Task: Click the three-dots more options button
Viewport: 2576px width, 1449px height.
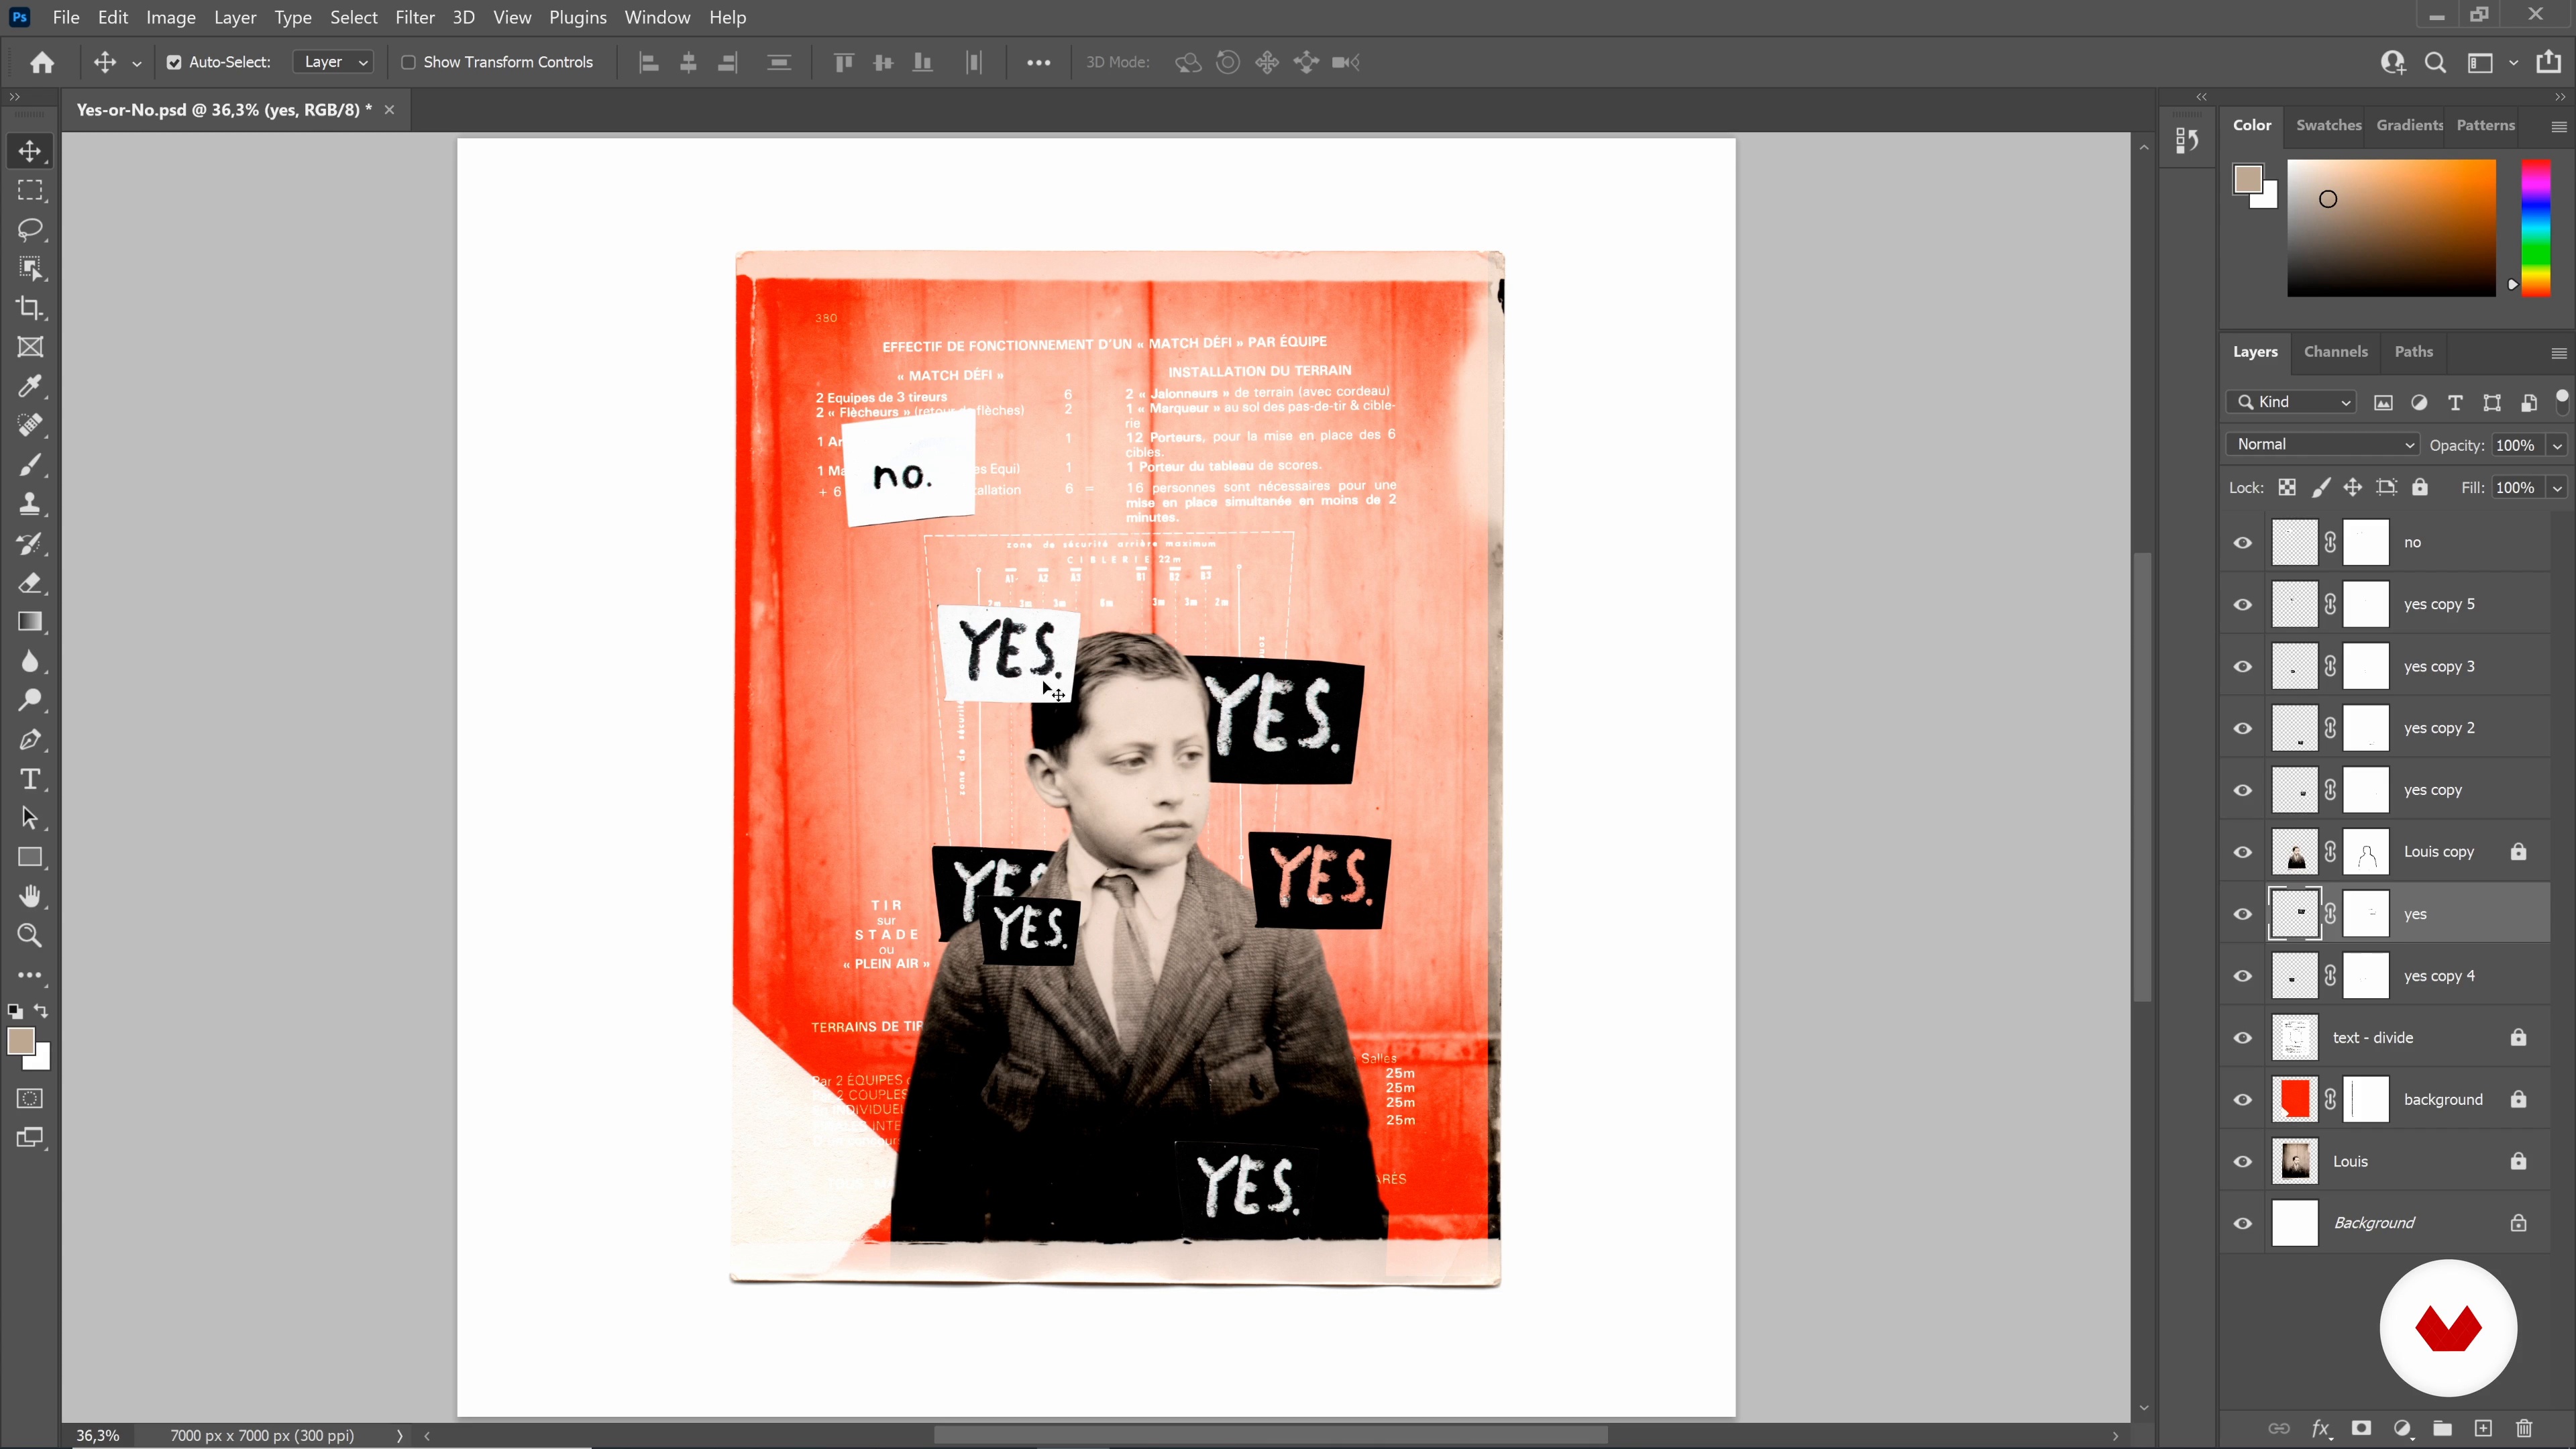Action: click(1038, 62)
